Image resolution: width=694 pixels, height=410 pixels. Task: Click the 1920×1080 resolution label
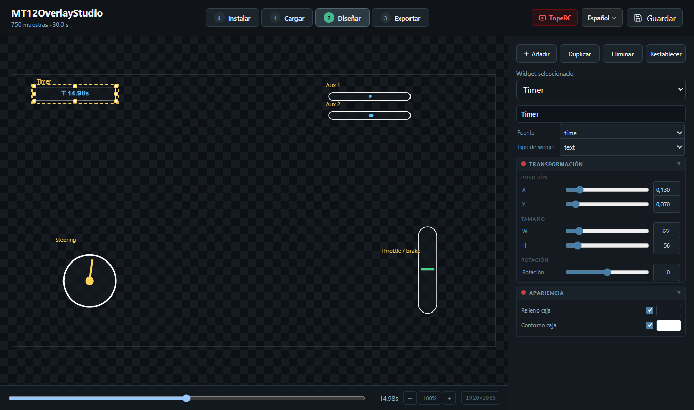[x=481, y=398]
